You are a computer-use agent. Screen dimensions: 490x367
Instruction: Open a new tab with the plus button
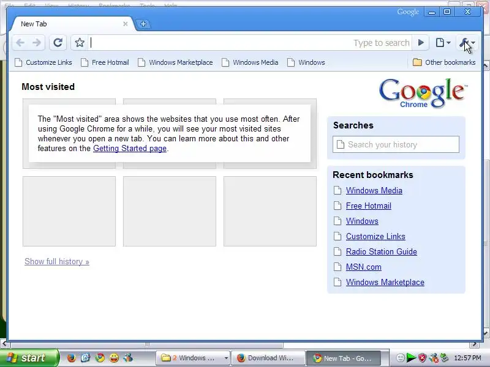click(x=143, y=24)
